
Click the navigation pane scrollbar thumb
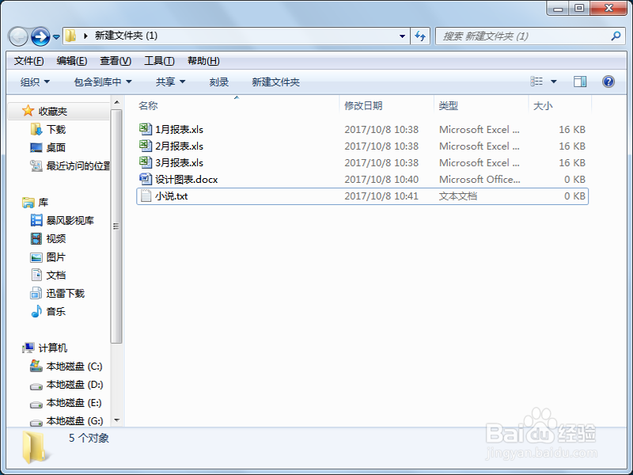pyautogui.click(x=116, y=226)
